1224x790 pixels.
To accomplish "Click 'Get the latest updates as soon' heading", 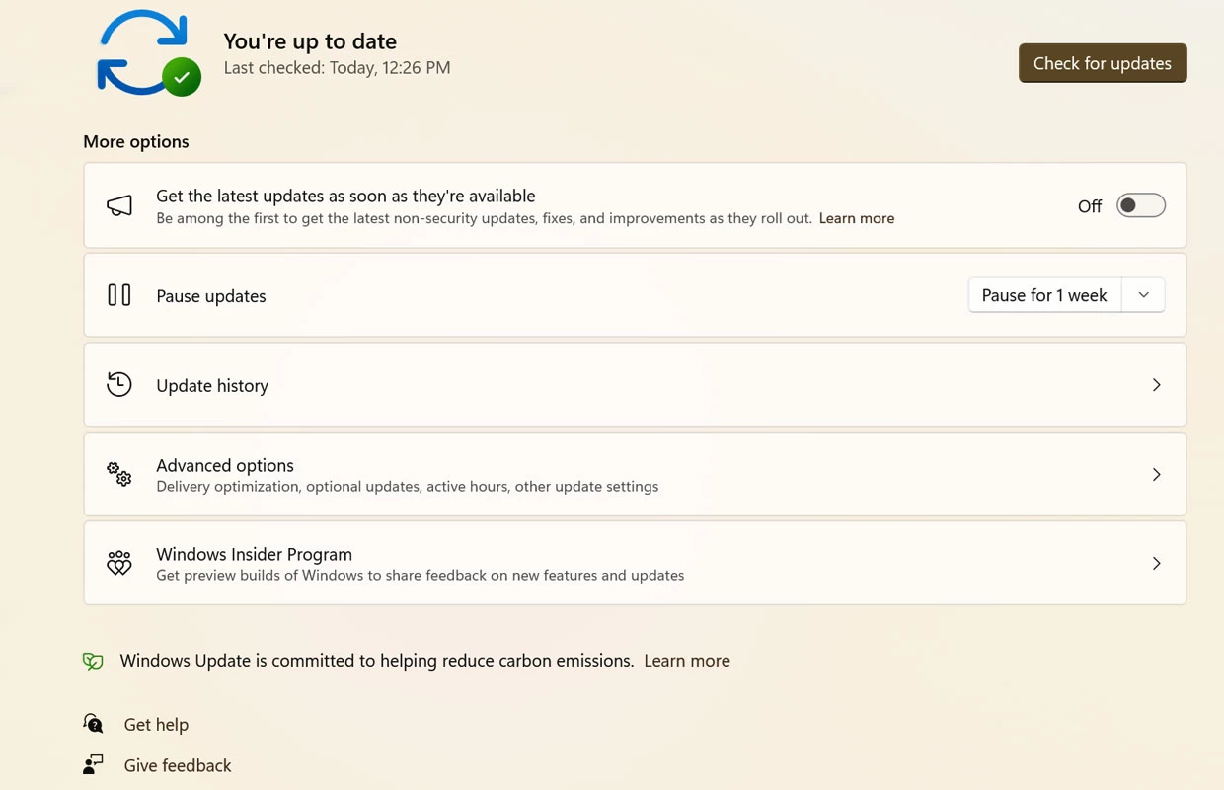I will coord(345,196).
